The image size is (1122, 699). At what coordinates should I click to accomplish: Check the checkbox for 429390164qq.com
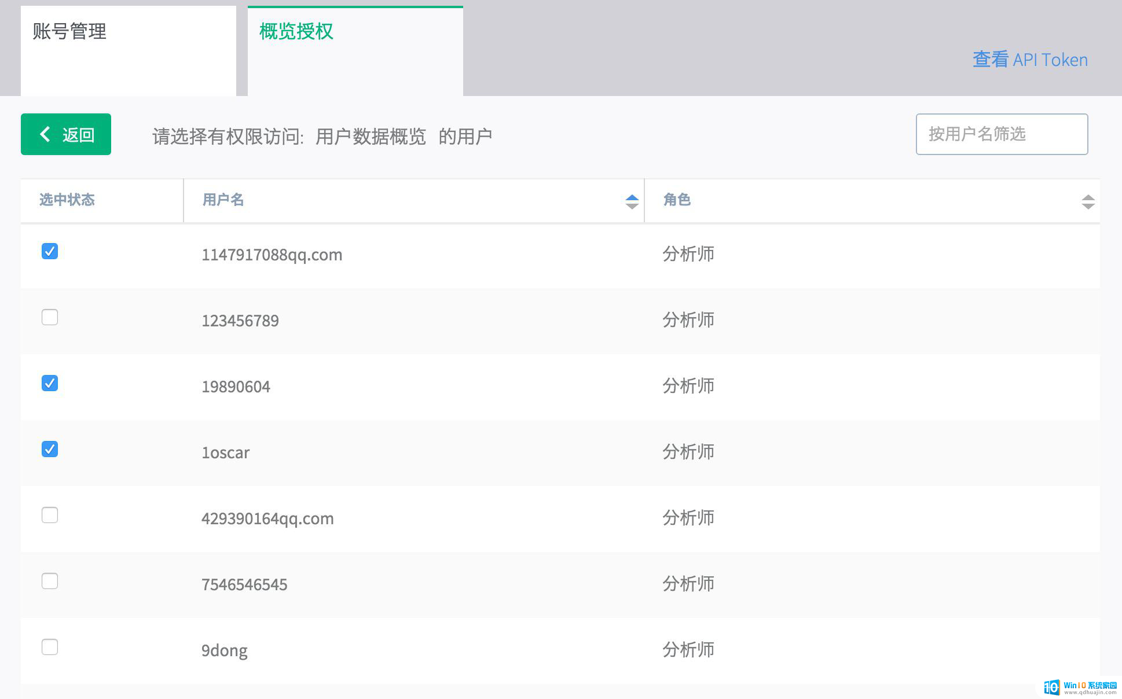[x=50, y=515]
